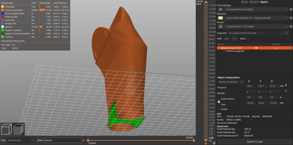Select the sliced layers preview icon
The height and width of the screenshot is (145, 293).
(18, 129)
